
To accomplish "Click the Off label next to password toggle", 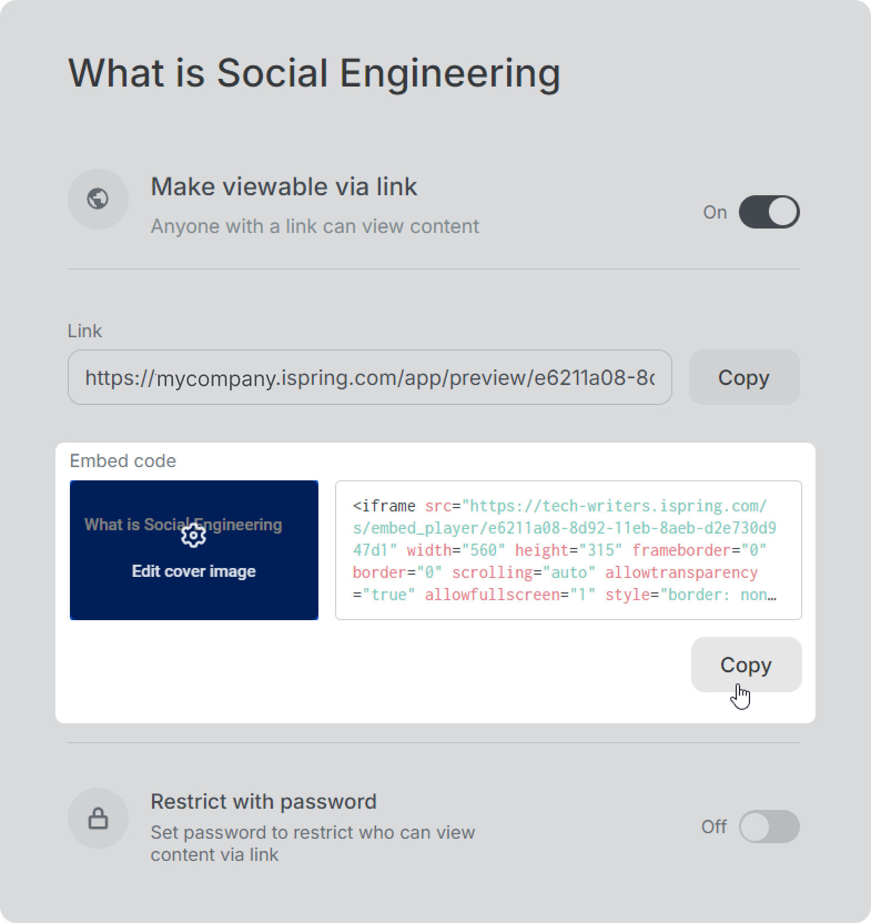I will coord(713,826).
